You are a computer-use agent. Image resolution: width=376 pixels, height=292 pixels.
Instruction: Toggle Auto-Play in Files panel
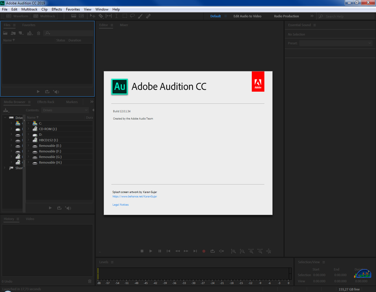(56, 92)
